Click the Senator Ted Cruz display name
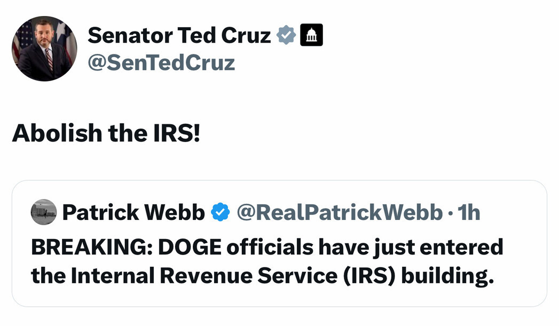This screenshot has width=559, height=326. (x=179, y=36)
